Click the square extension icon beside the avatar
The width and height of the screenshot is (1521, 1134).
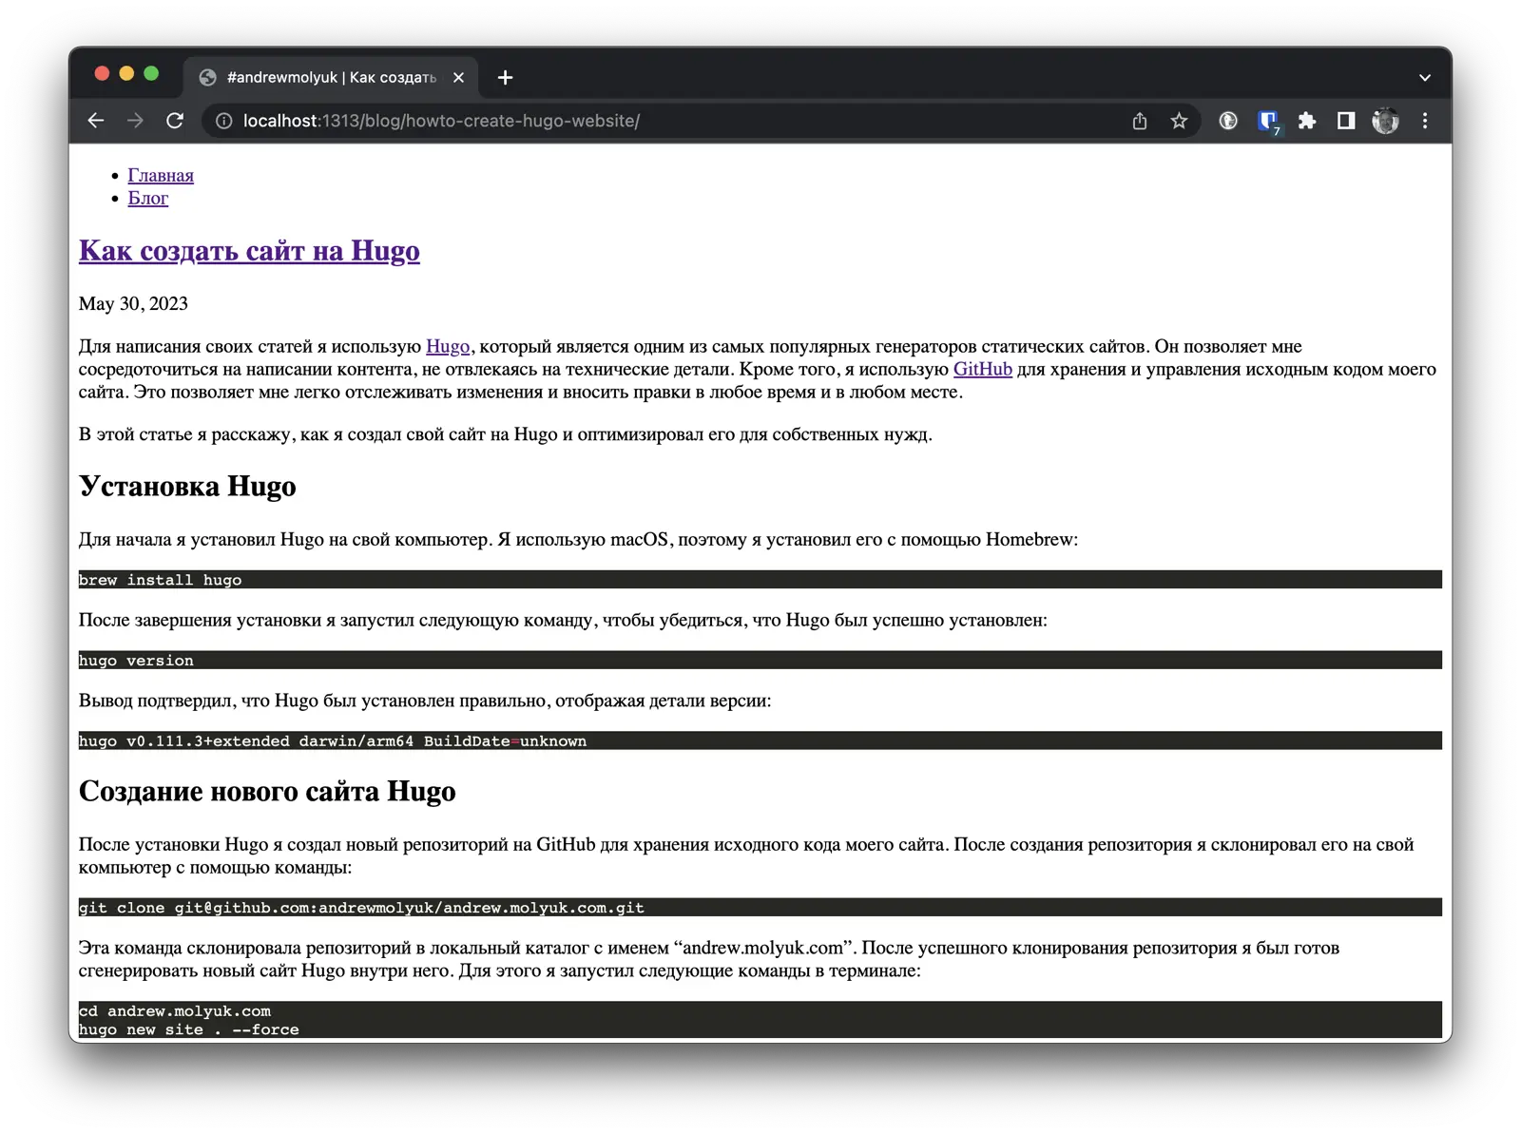coord(1347,121)
